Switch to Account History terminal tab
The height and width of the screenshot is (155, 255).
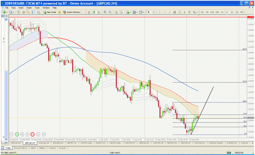(21, 148)
